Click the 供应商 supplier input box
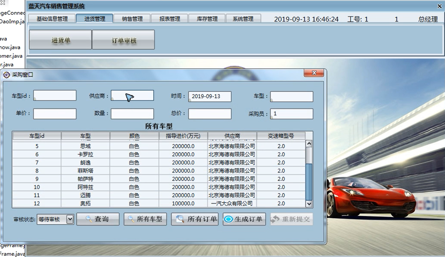This screenshot has width=445, height=257. [132, 95]
